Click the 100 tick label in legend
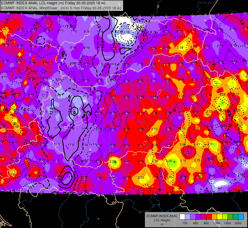 tap(185, 223)
